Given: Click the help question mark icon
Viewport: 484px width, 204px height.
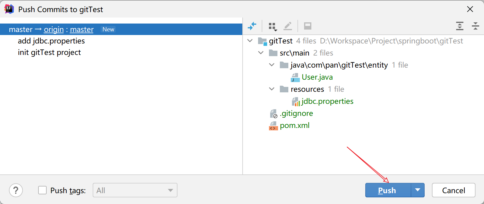Looking at the screenshot, I should click(16, 190).
